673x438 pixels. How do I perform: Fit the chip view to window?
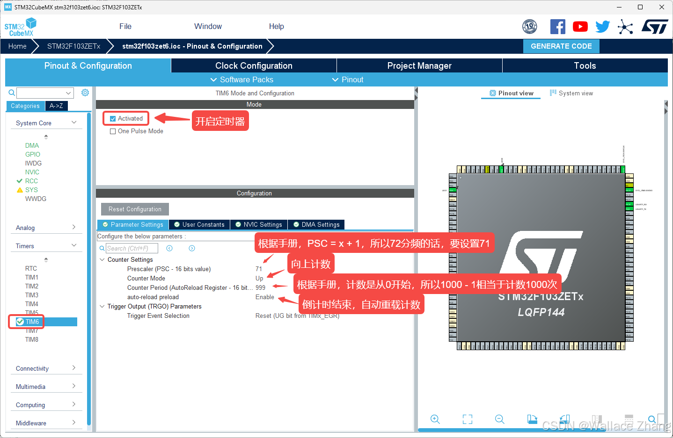click(x=468, y=419)
